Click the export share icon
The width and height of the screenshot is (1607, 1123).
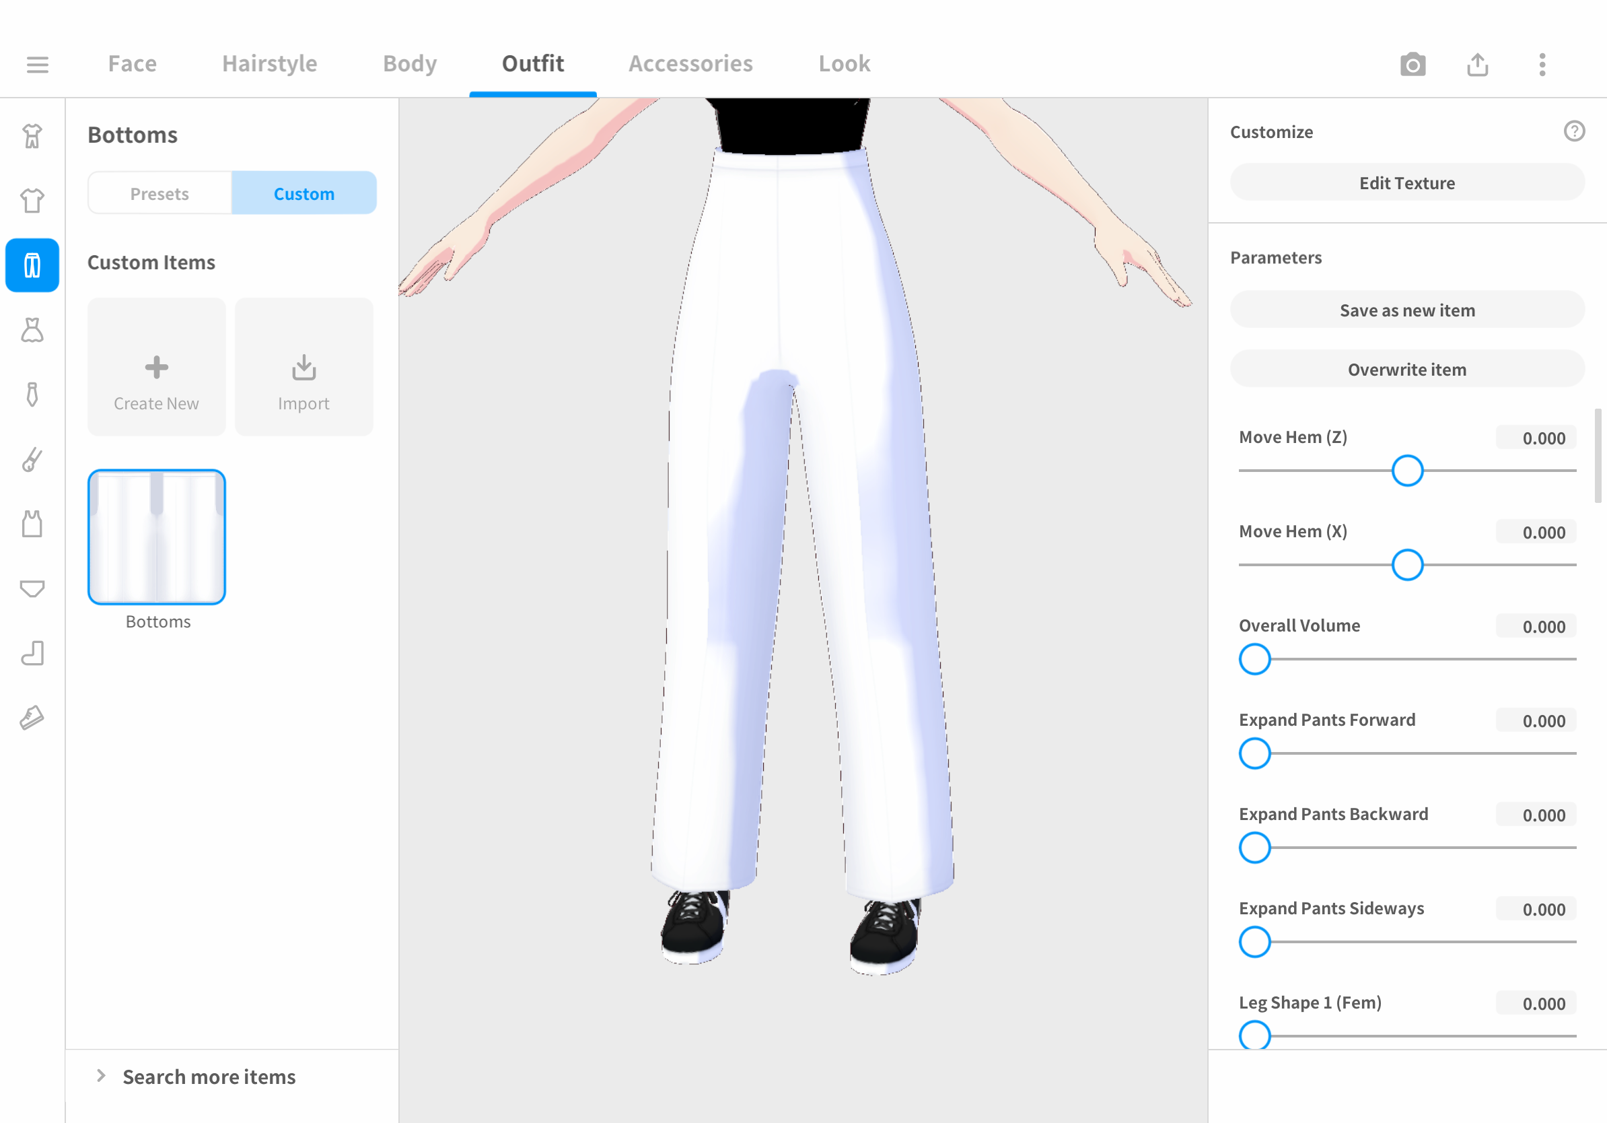pyautogui.click(x=1477, y=65)
